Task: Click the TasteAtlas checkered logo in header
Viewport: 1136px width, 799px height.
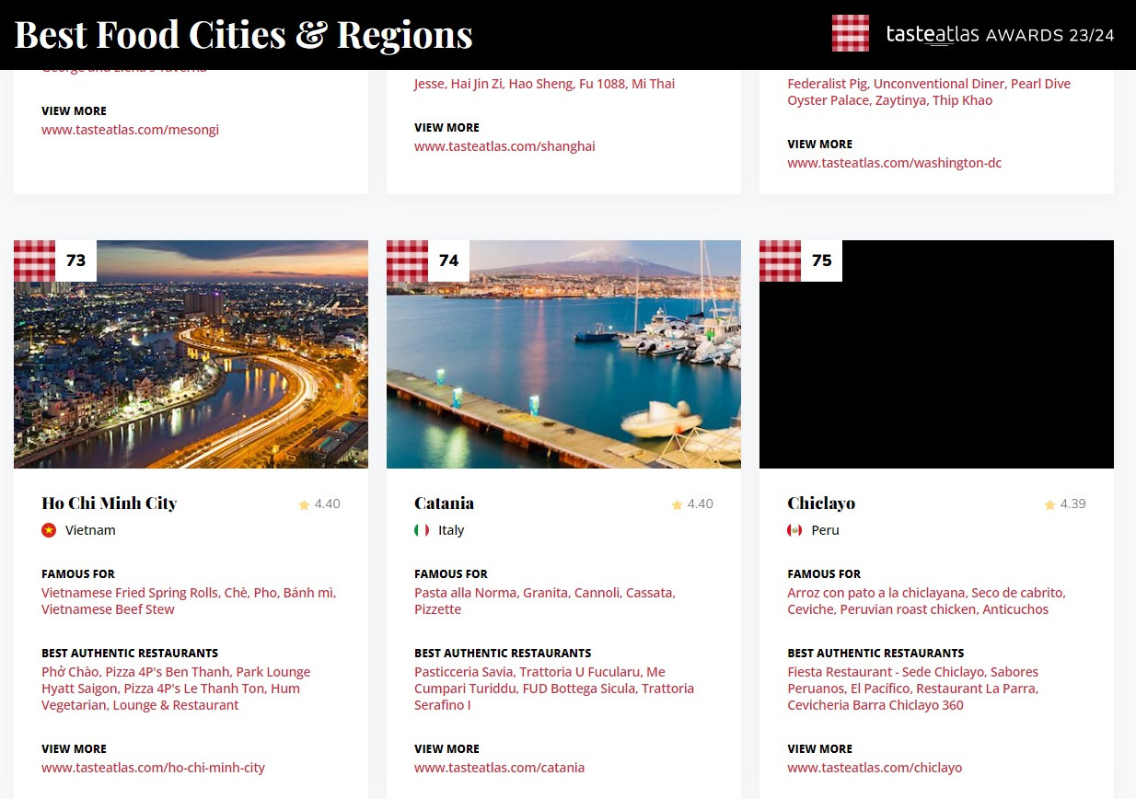Action: [850, 34]
